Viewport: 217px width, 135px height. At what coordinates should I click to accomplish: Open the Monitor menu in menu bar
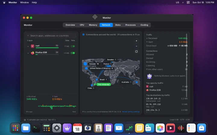click(13, 2)
